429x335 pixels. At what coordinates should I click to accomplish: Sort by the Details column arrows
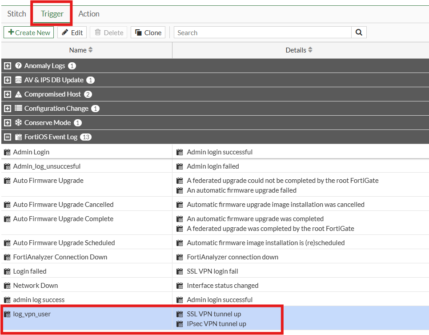(x=310, y=50)
